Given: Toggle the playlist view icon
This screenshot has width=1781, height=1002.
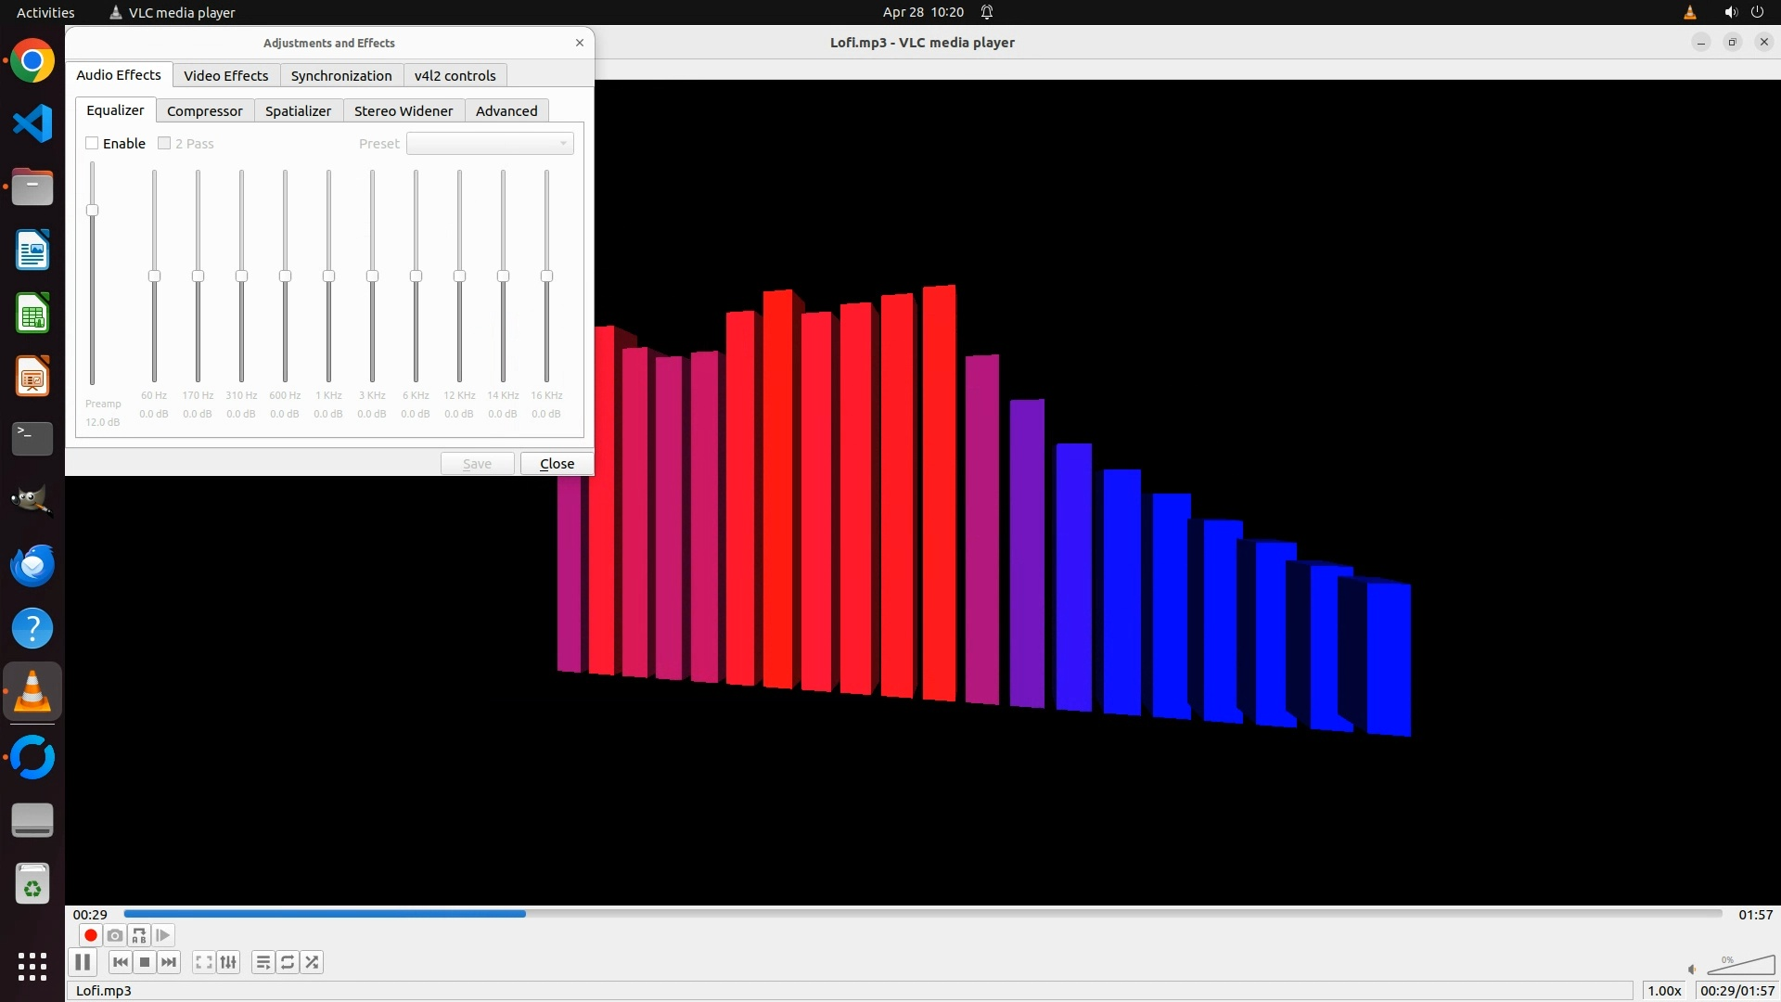Looking at the screenshot, I should point(263,962).
